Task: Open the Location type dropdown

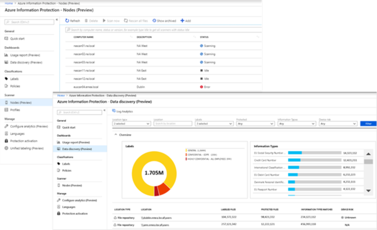Action: [132, 123]
